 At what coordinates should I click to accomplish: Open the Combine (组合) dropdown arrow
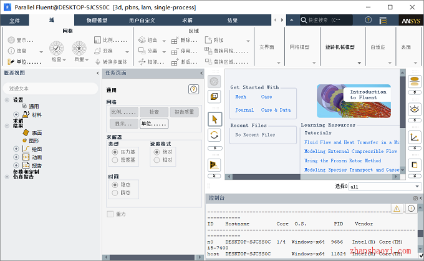(x=164, y=41)
